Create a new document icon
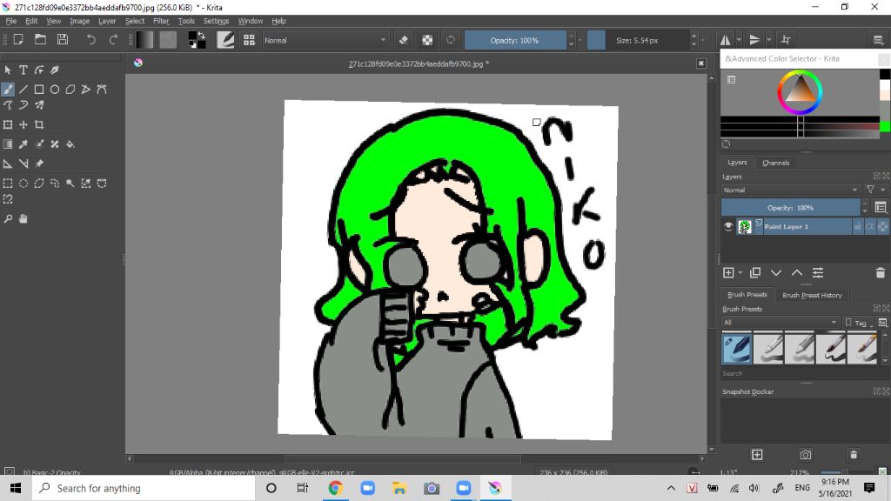The height and width of the screenshot is (501, 891). (18, 40)
